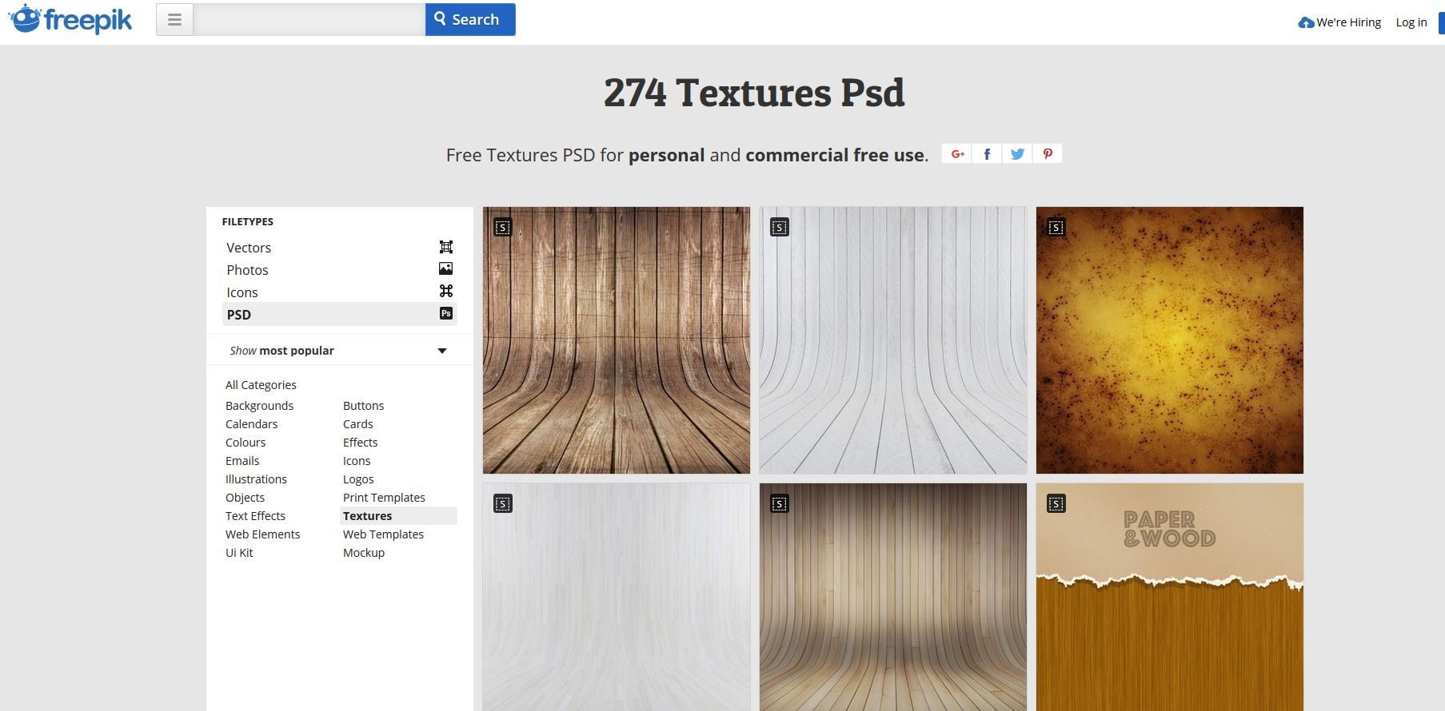Click the Icons command-symbol icon
This screenshot has height=711, width=1445.
[446, 291]
